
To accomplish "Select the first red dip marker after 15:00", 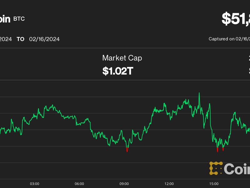I will [217, 149].
